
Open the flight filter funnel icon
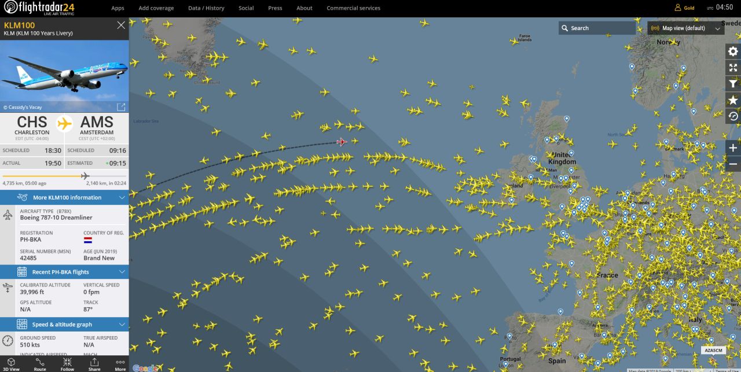coord(733,84)
